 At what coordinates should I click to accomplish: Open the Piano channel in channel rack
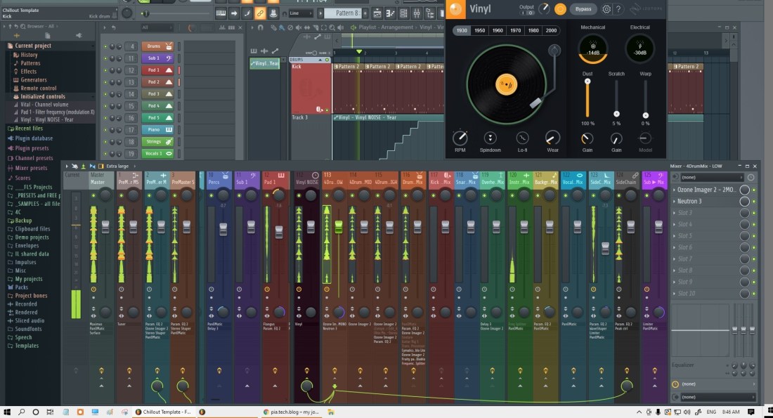(x=153, y=130)
